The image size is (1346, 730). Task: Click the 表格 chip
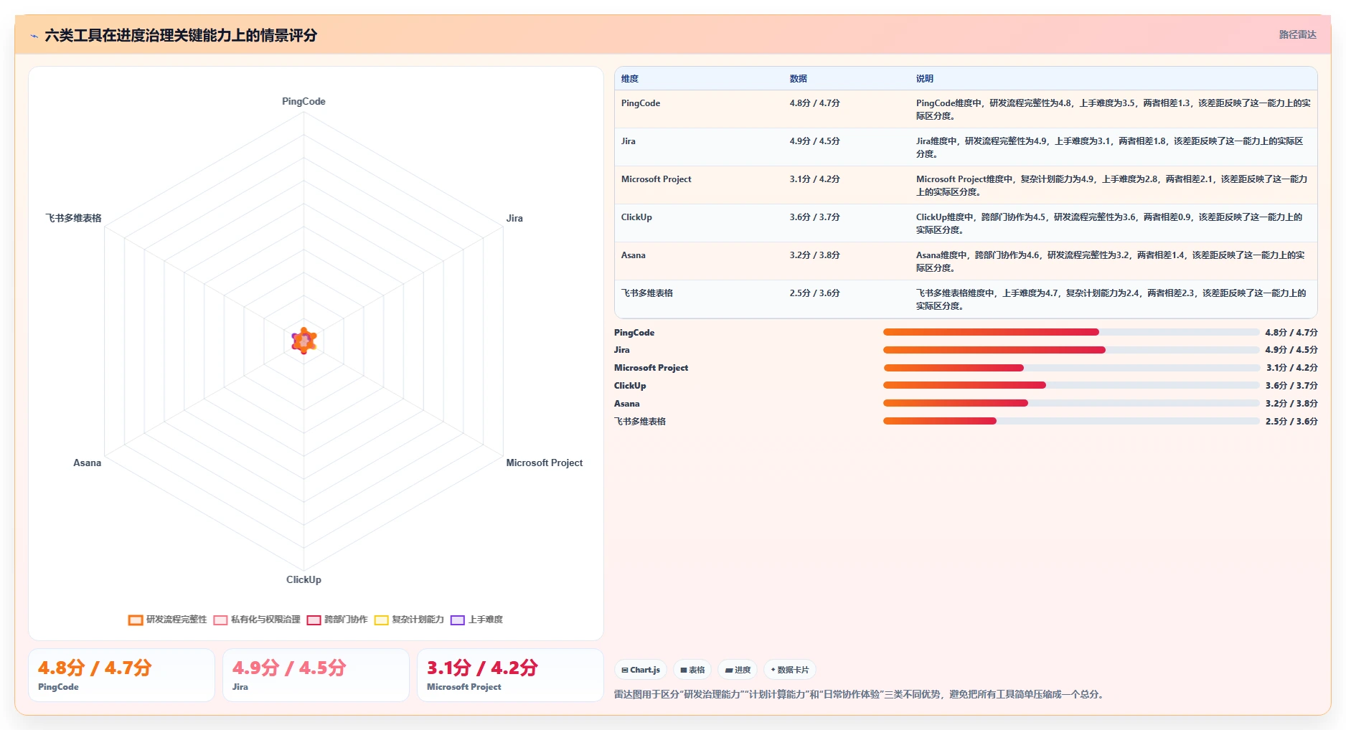(692, 670)
